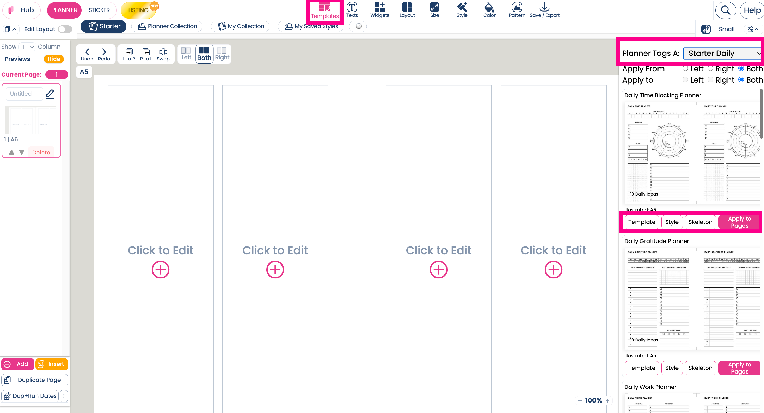Duplicate the current page
The image size is (764, 413).
35,380
